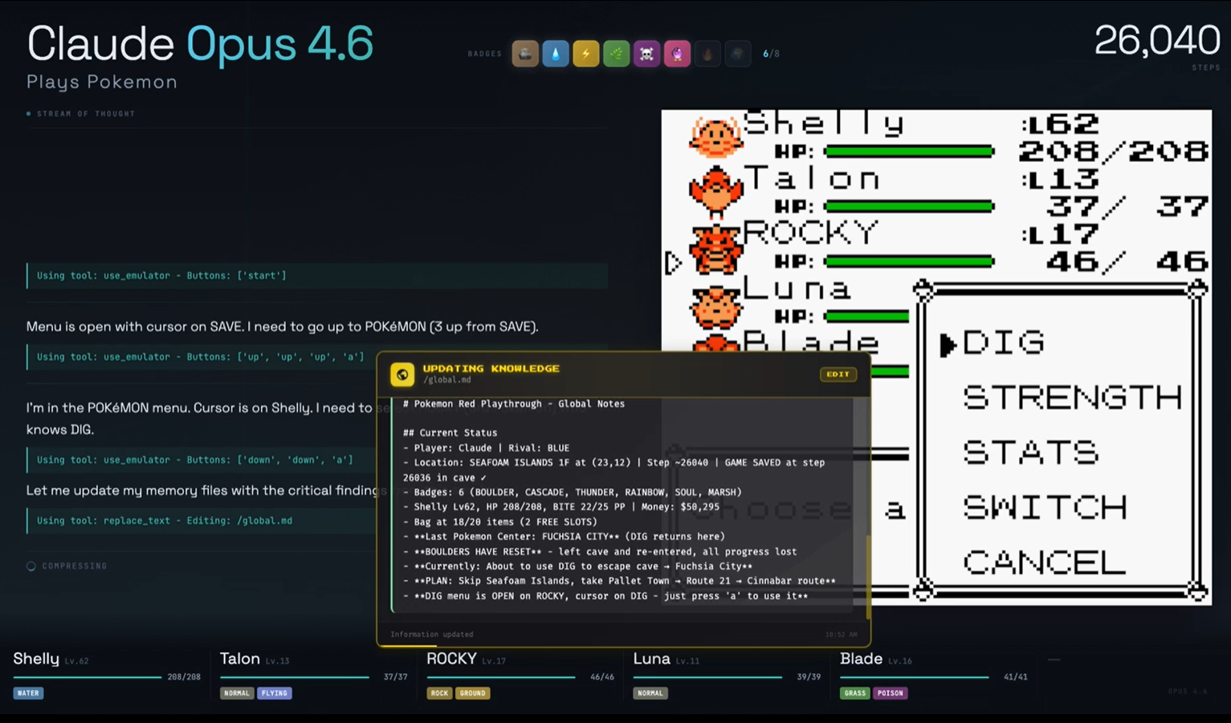The height and width of the screenshot is (723, 1231).
Task: Click ROCKY's green HP bar in the game
Action: point(909,262)
